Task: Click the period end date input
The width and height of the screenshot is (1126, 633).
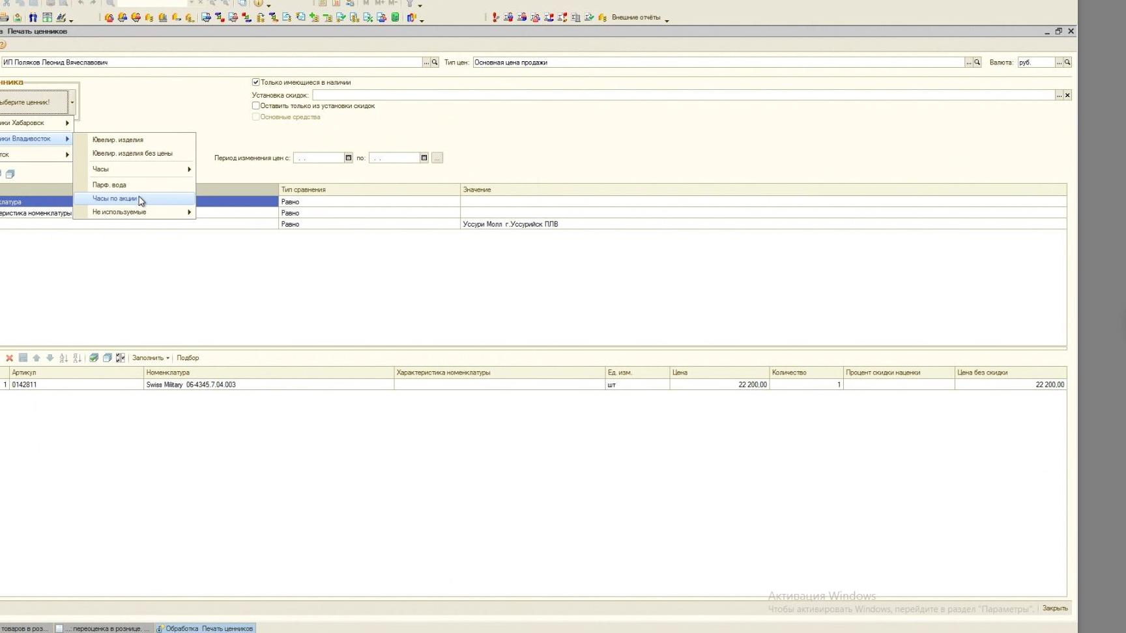Action: (x=394, y=158)
